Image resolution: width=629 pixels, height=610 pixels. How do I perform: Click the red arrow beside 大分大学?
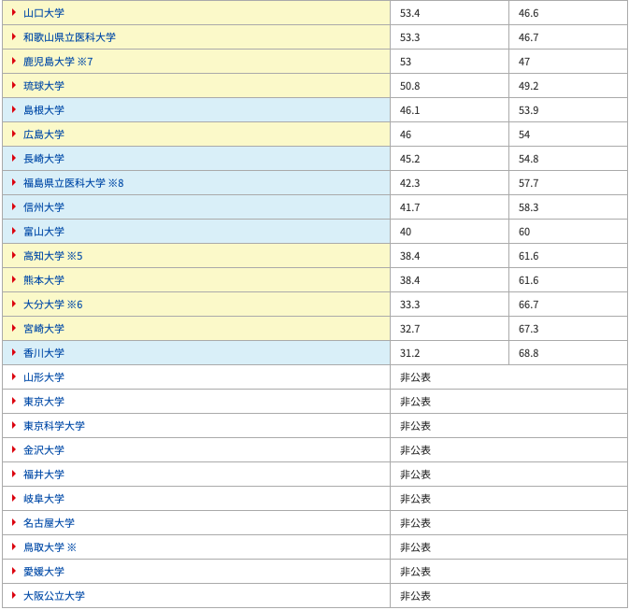pos(14,304)
